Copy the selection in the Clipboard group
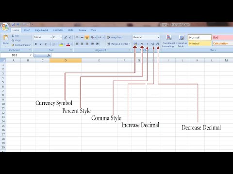Screen dimensions: 233x174 pyautogui.click(x=16, y=40)
